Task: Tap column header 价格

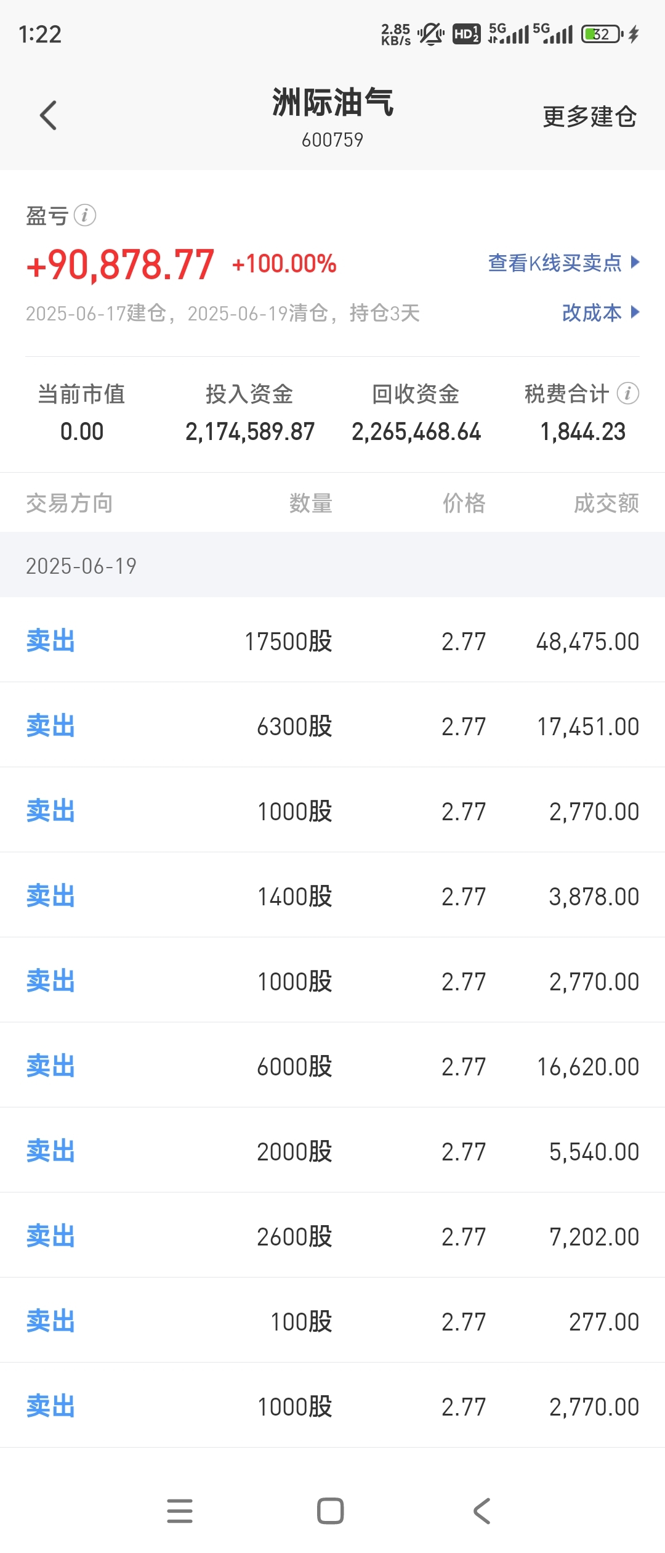Action: pyautogui.click(x=464, y=503)
